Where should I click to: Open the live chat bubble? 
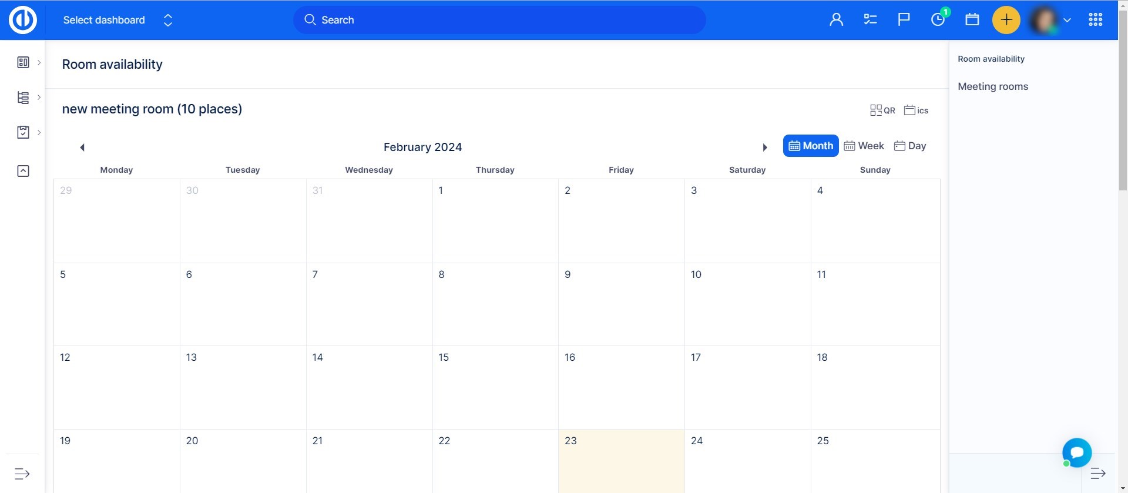(1076, 452)
